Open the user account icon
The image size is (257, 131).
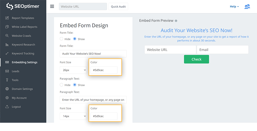pyautogui.click(x=247, y=7)
